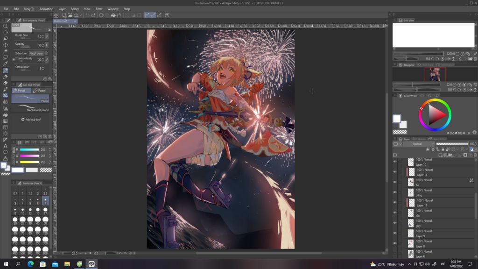Click the Fill icon in command bar
This screenshot has height=269, width=478.
point(113,15)
